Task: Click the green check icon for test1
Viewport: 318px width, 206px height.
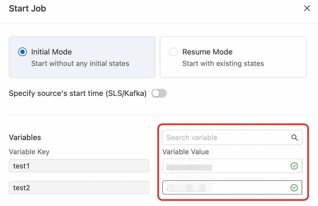Action: point(294,166)
